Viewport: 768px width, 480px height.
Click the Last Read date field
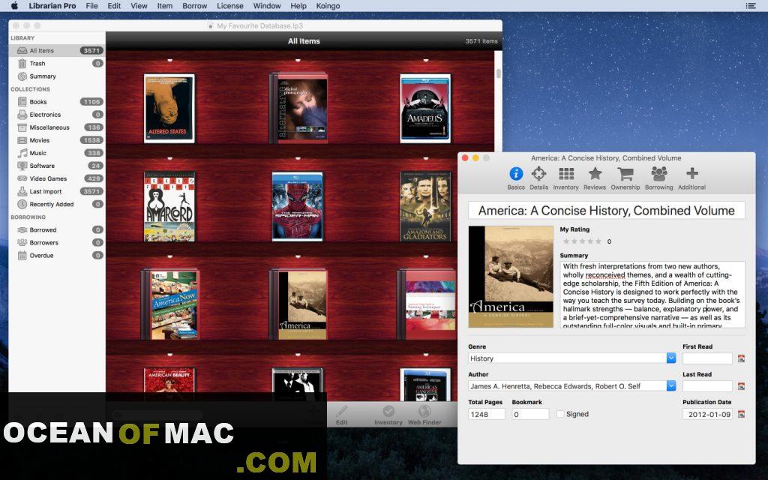click(707, 386)
